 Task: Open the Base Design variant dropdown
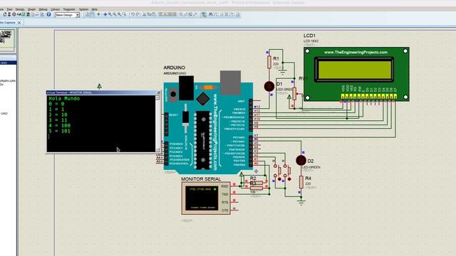click(67, 15)
